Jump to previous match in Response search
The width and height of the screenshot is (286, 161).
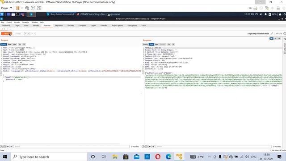pos(150,147)
